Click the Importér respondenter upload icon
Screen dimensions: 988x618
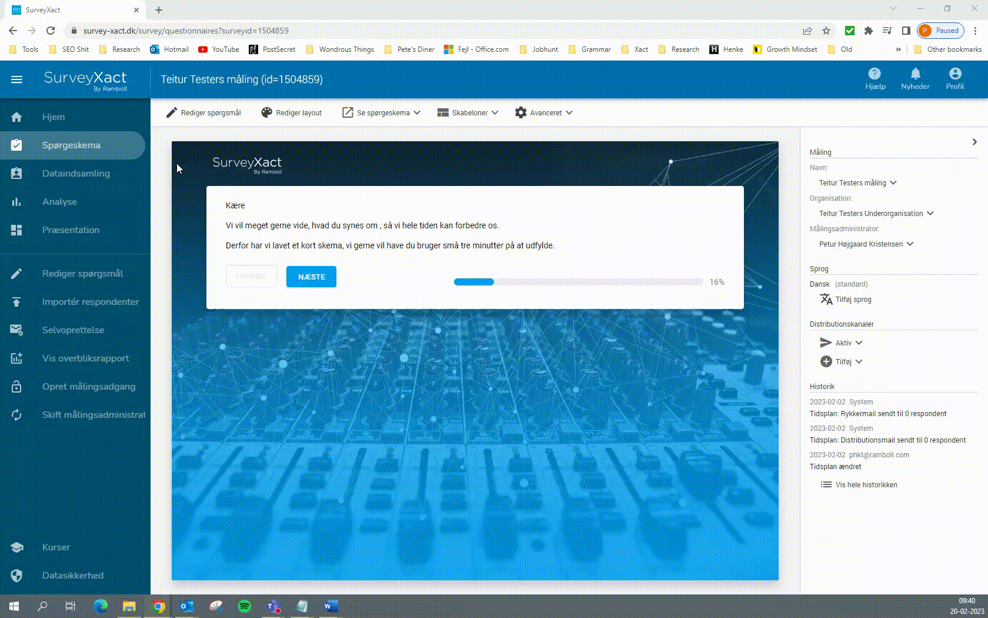pyautogui.click(x=16, y=302)
